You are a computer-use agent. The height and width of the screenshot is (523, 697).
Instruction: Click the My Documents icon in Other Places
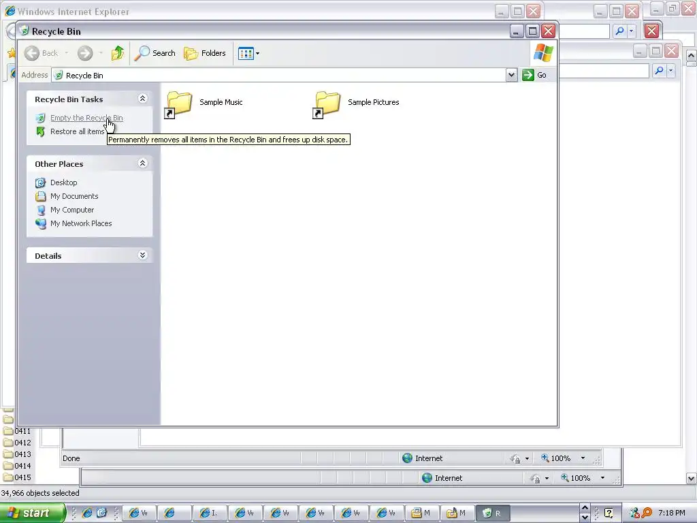(x=40, y=196)
